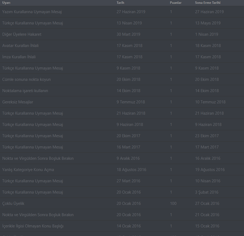Screen dimensions: 244x236
Task: Open the Diğer Üyelere Hakaret warning
Action: 22,34
